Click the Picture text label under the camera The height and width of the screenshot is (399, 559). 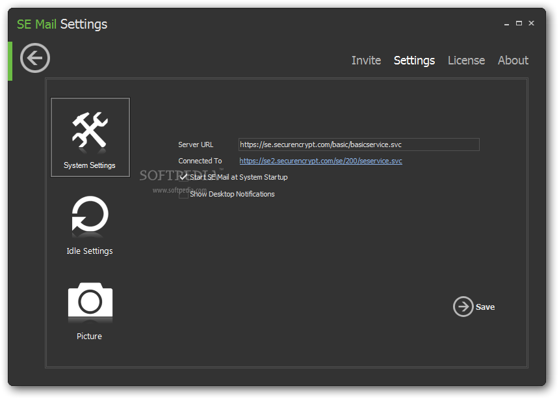(x=89, y=336)
